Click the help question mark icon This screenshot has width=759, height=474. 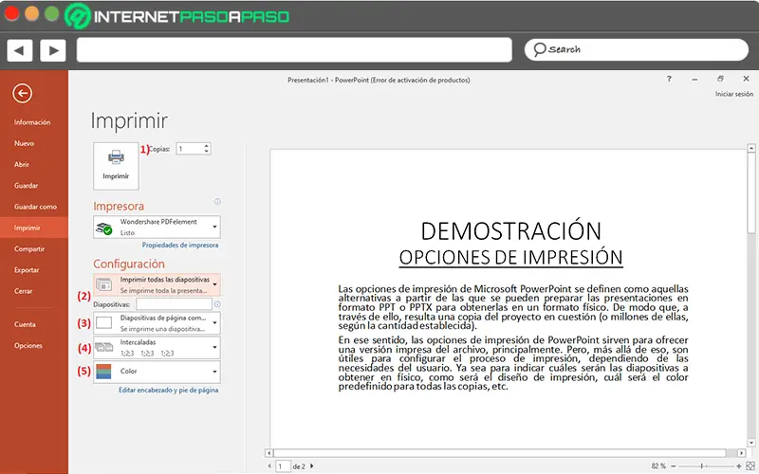pos(669,79)
